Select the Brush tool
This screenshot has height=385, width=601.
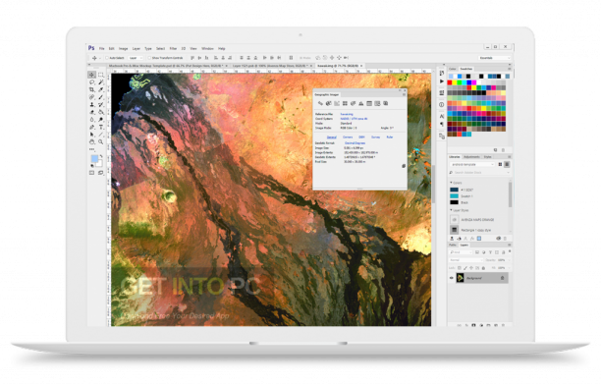(101, 97)
